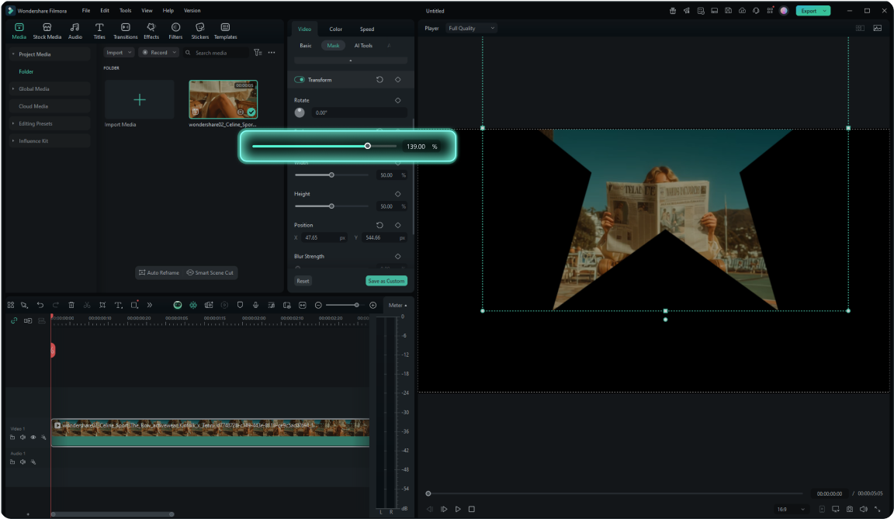Save the project using the floppy icon

click(728, 11)
